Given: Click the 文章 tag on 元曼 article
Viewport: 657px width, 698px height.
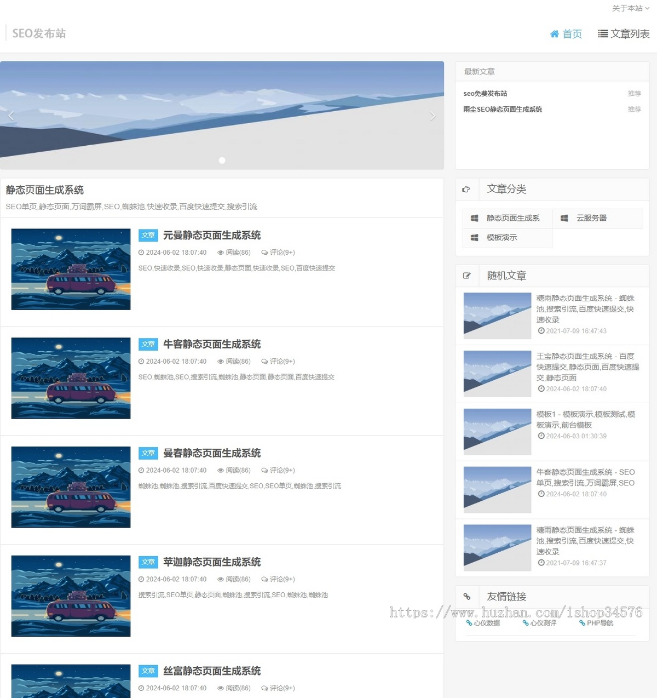Looking at the screenshot, I should coord(148,236).
